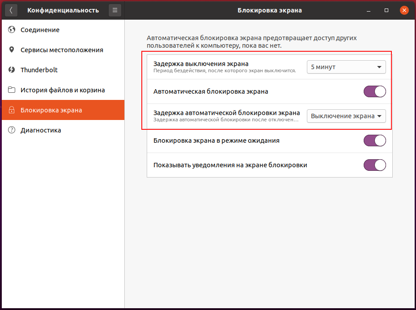Image resolution: width=416 pixels, height=310 pixels.
Task: Click the arrow of the 5 минут combo box
Action: 379,67
